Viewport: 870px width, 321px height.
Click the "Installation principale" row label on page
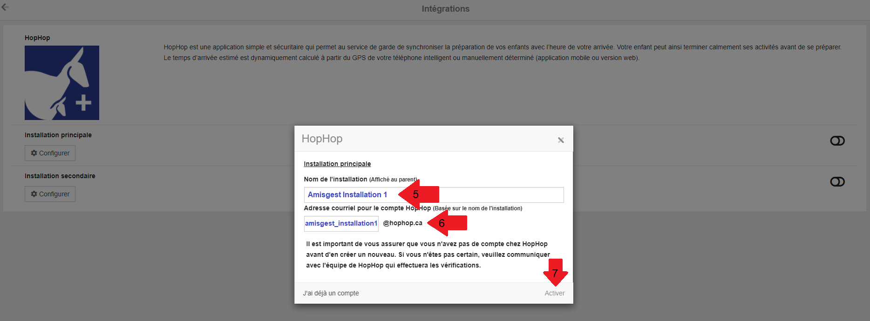pyautogui.click(x=58, y=135)
